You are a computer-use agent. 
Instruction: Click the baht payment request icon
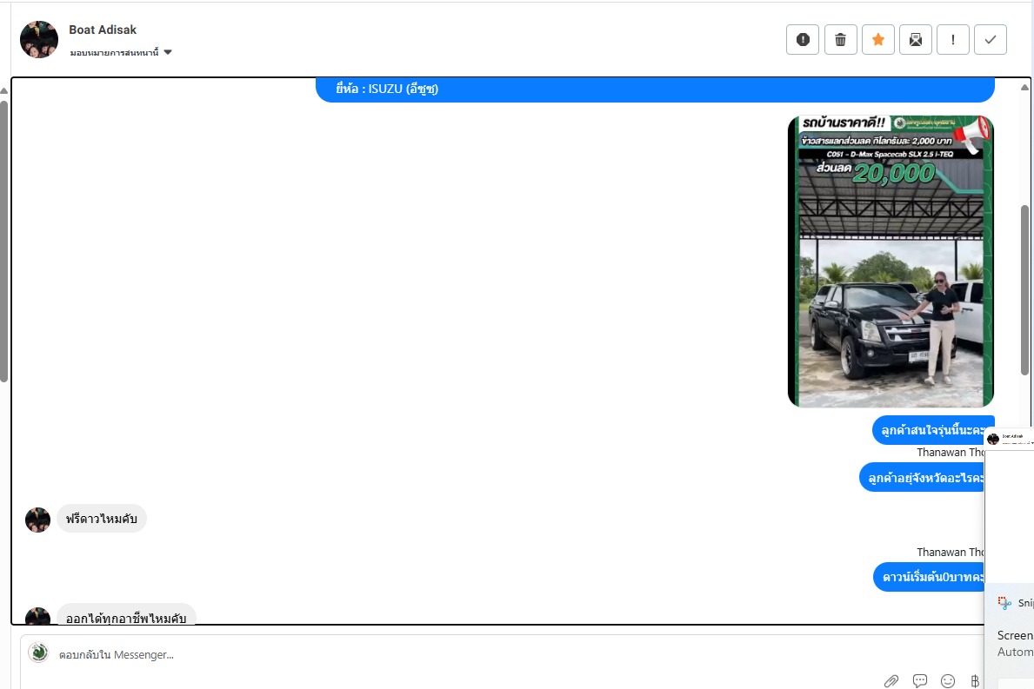pos(975,680)
